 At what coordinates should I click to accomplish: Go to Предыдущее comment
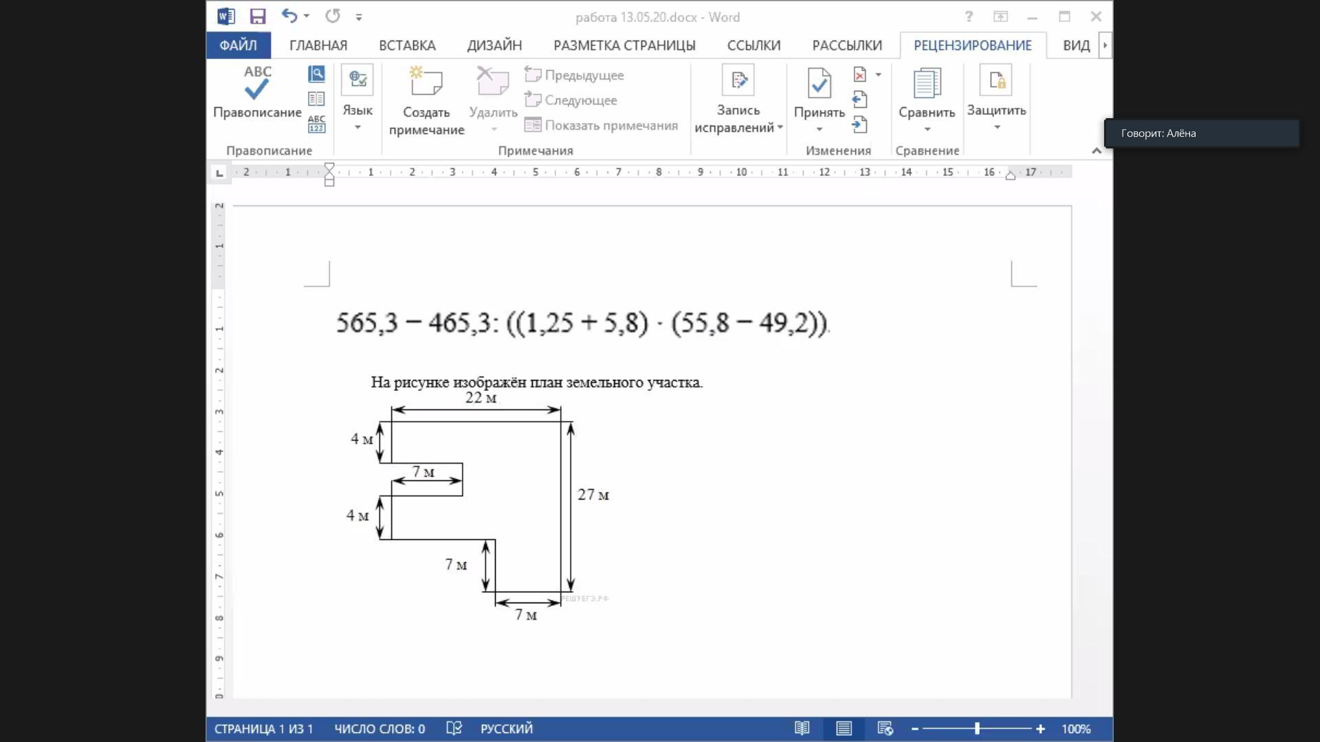tap(574, 75)
